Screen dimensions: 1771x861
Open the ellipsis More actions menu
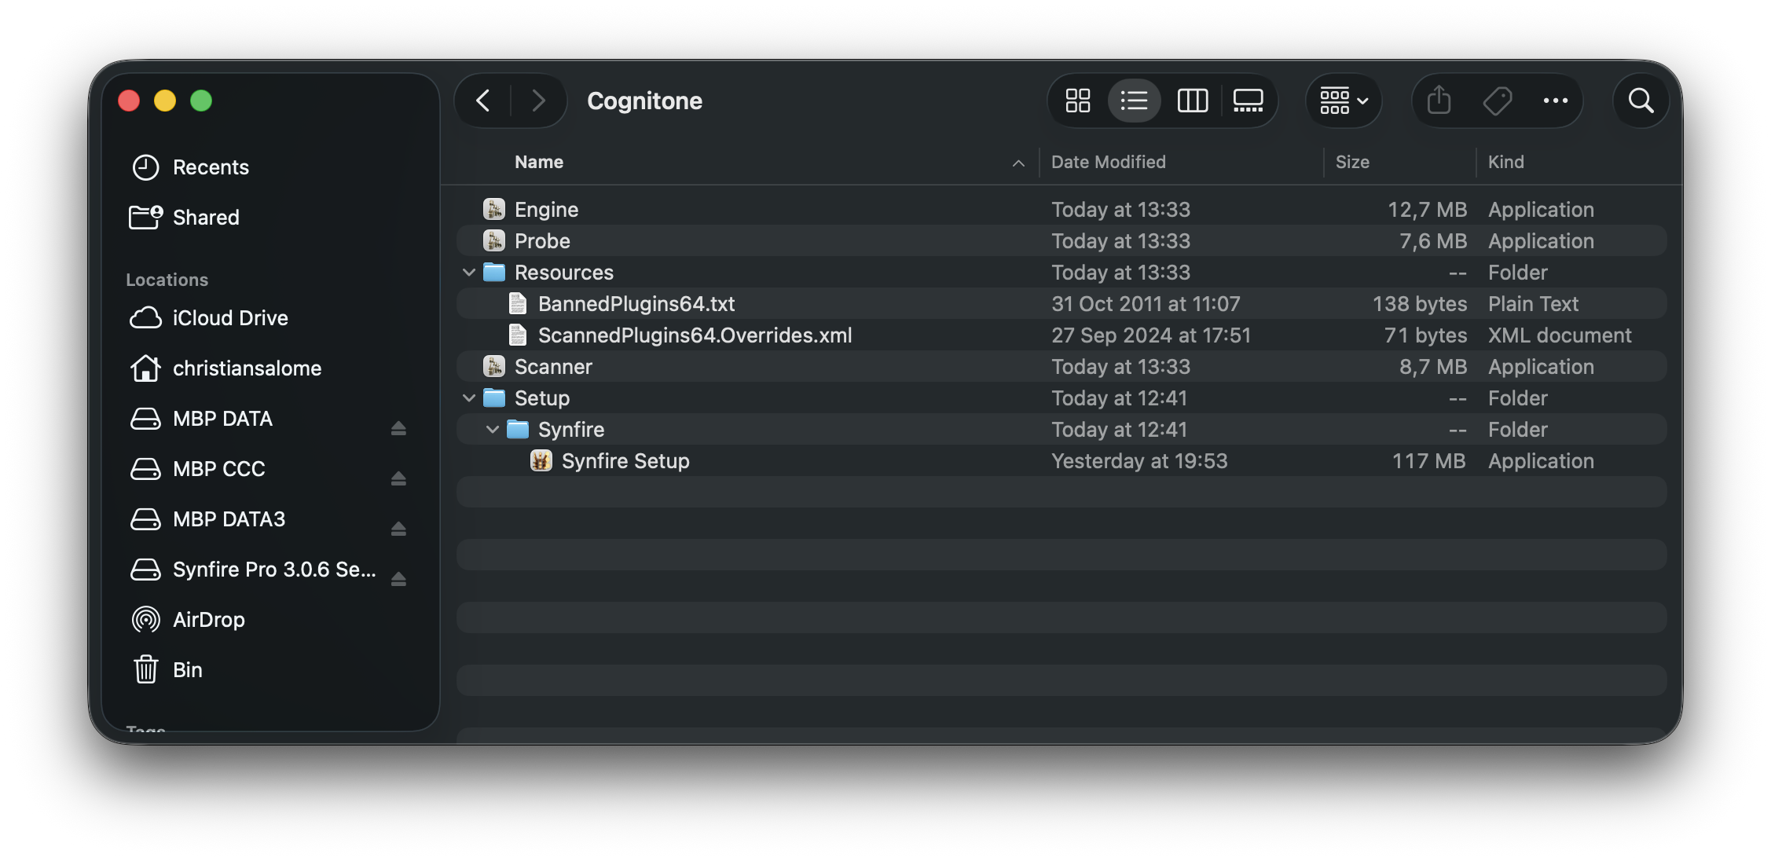coord(1555,101)
